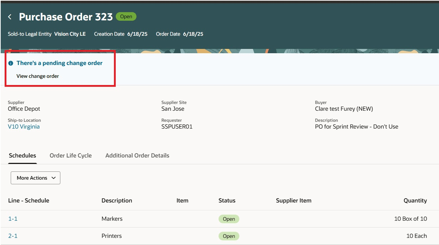This screenshot has width=439, height=245.
Task: Click the requester SSPUSER01
Action: (x=177, y=126)
